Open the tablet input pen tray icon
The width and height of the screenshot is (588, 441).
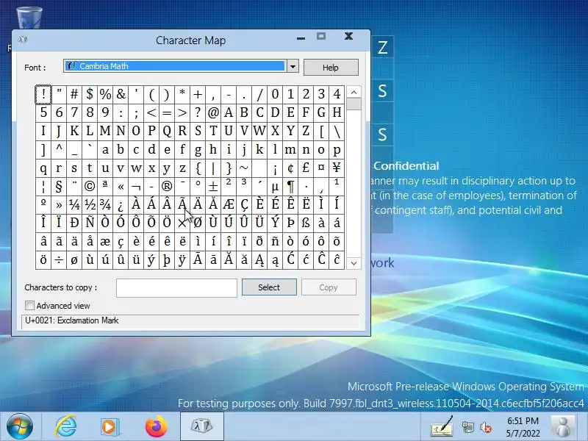coord(442,427)
